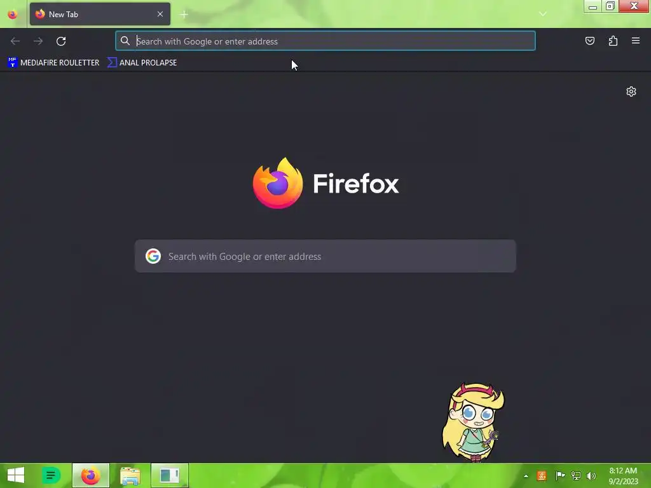This screenshot has height=488, width=651.
Task: Open File Explorer from the taskbar
Action: (130, 475)
